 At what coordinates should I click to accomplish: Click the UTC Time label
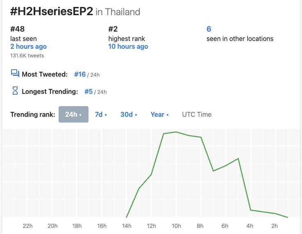tap(197, 114)
